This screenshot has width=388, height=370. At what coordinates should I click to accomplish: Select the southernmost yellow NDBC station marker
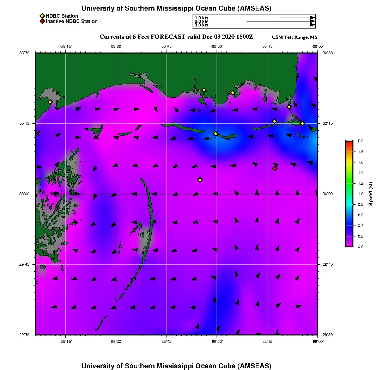coord(200,180)
